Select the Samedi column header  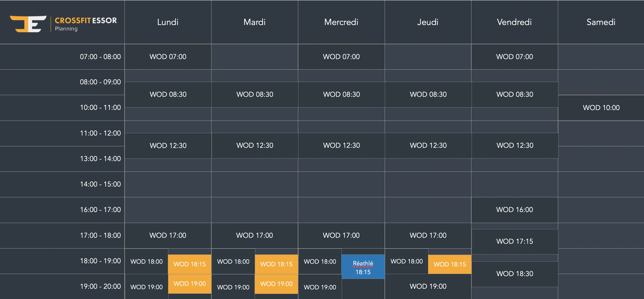(601, 22)
